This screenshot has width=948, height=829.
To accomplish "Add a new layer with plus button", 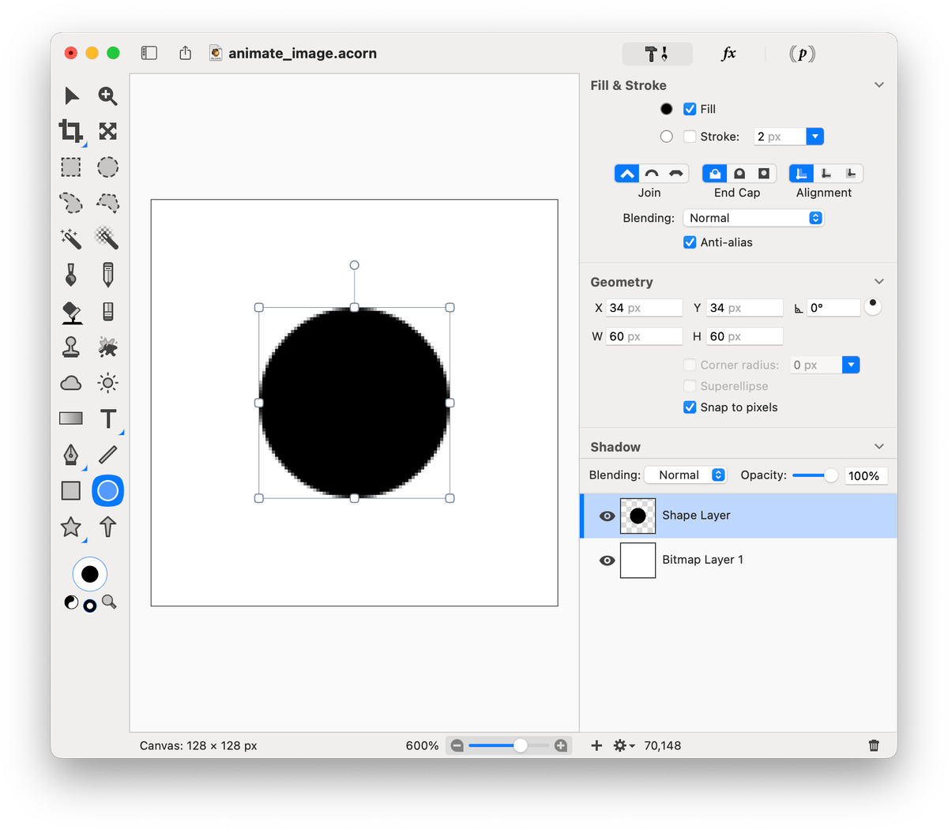I will pyautogui.click(x=596, y=745).
